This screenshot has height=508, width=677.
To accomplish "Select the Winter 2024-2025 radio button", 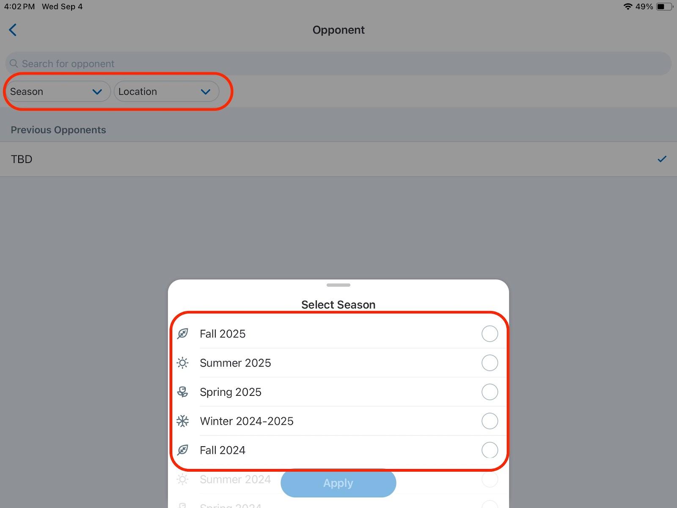I will [x=490, y=421].
